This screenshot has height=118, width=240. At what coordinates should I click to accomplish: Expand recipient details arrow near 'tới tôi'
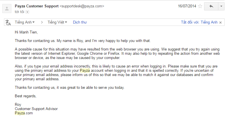[x=27, y=12]
